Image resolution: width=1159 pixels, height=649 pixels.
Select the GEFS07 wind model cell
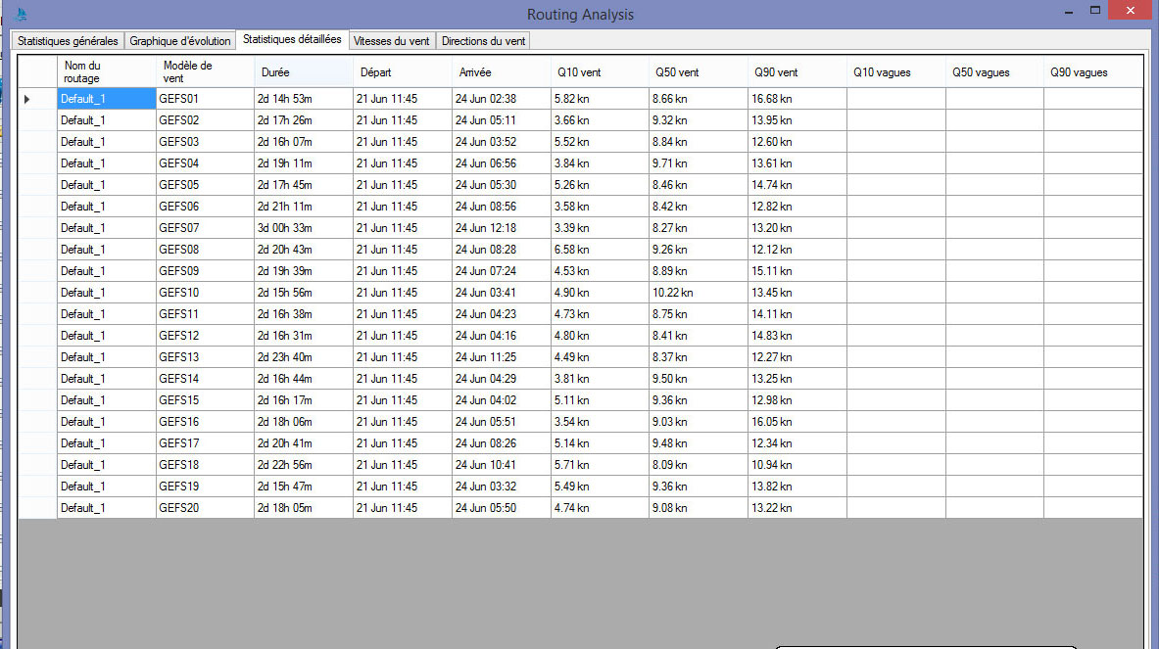tap(204, 228)
